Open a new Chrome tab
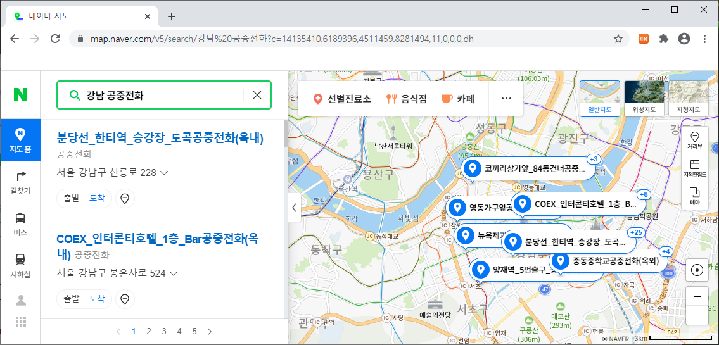 point(171,16)
